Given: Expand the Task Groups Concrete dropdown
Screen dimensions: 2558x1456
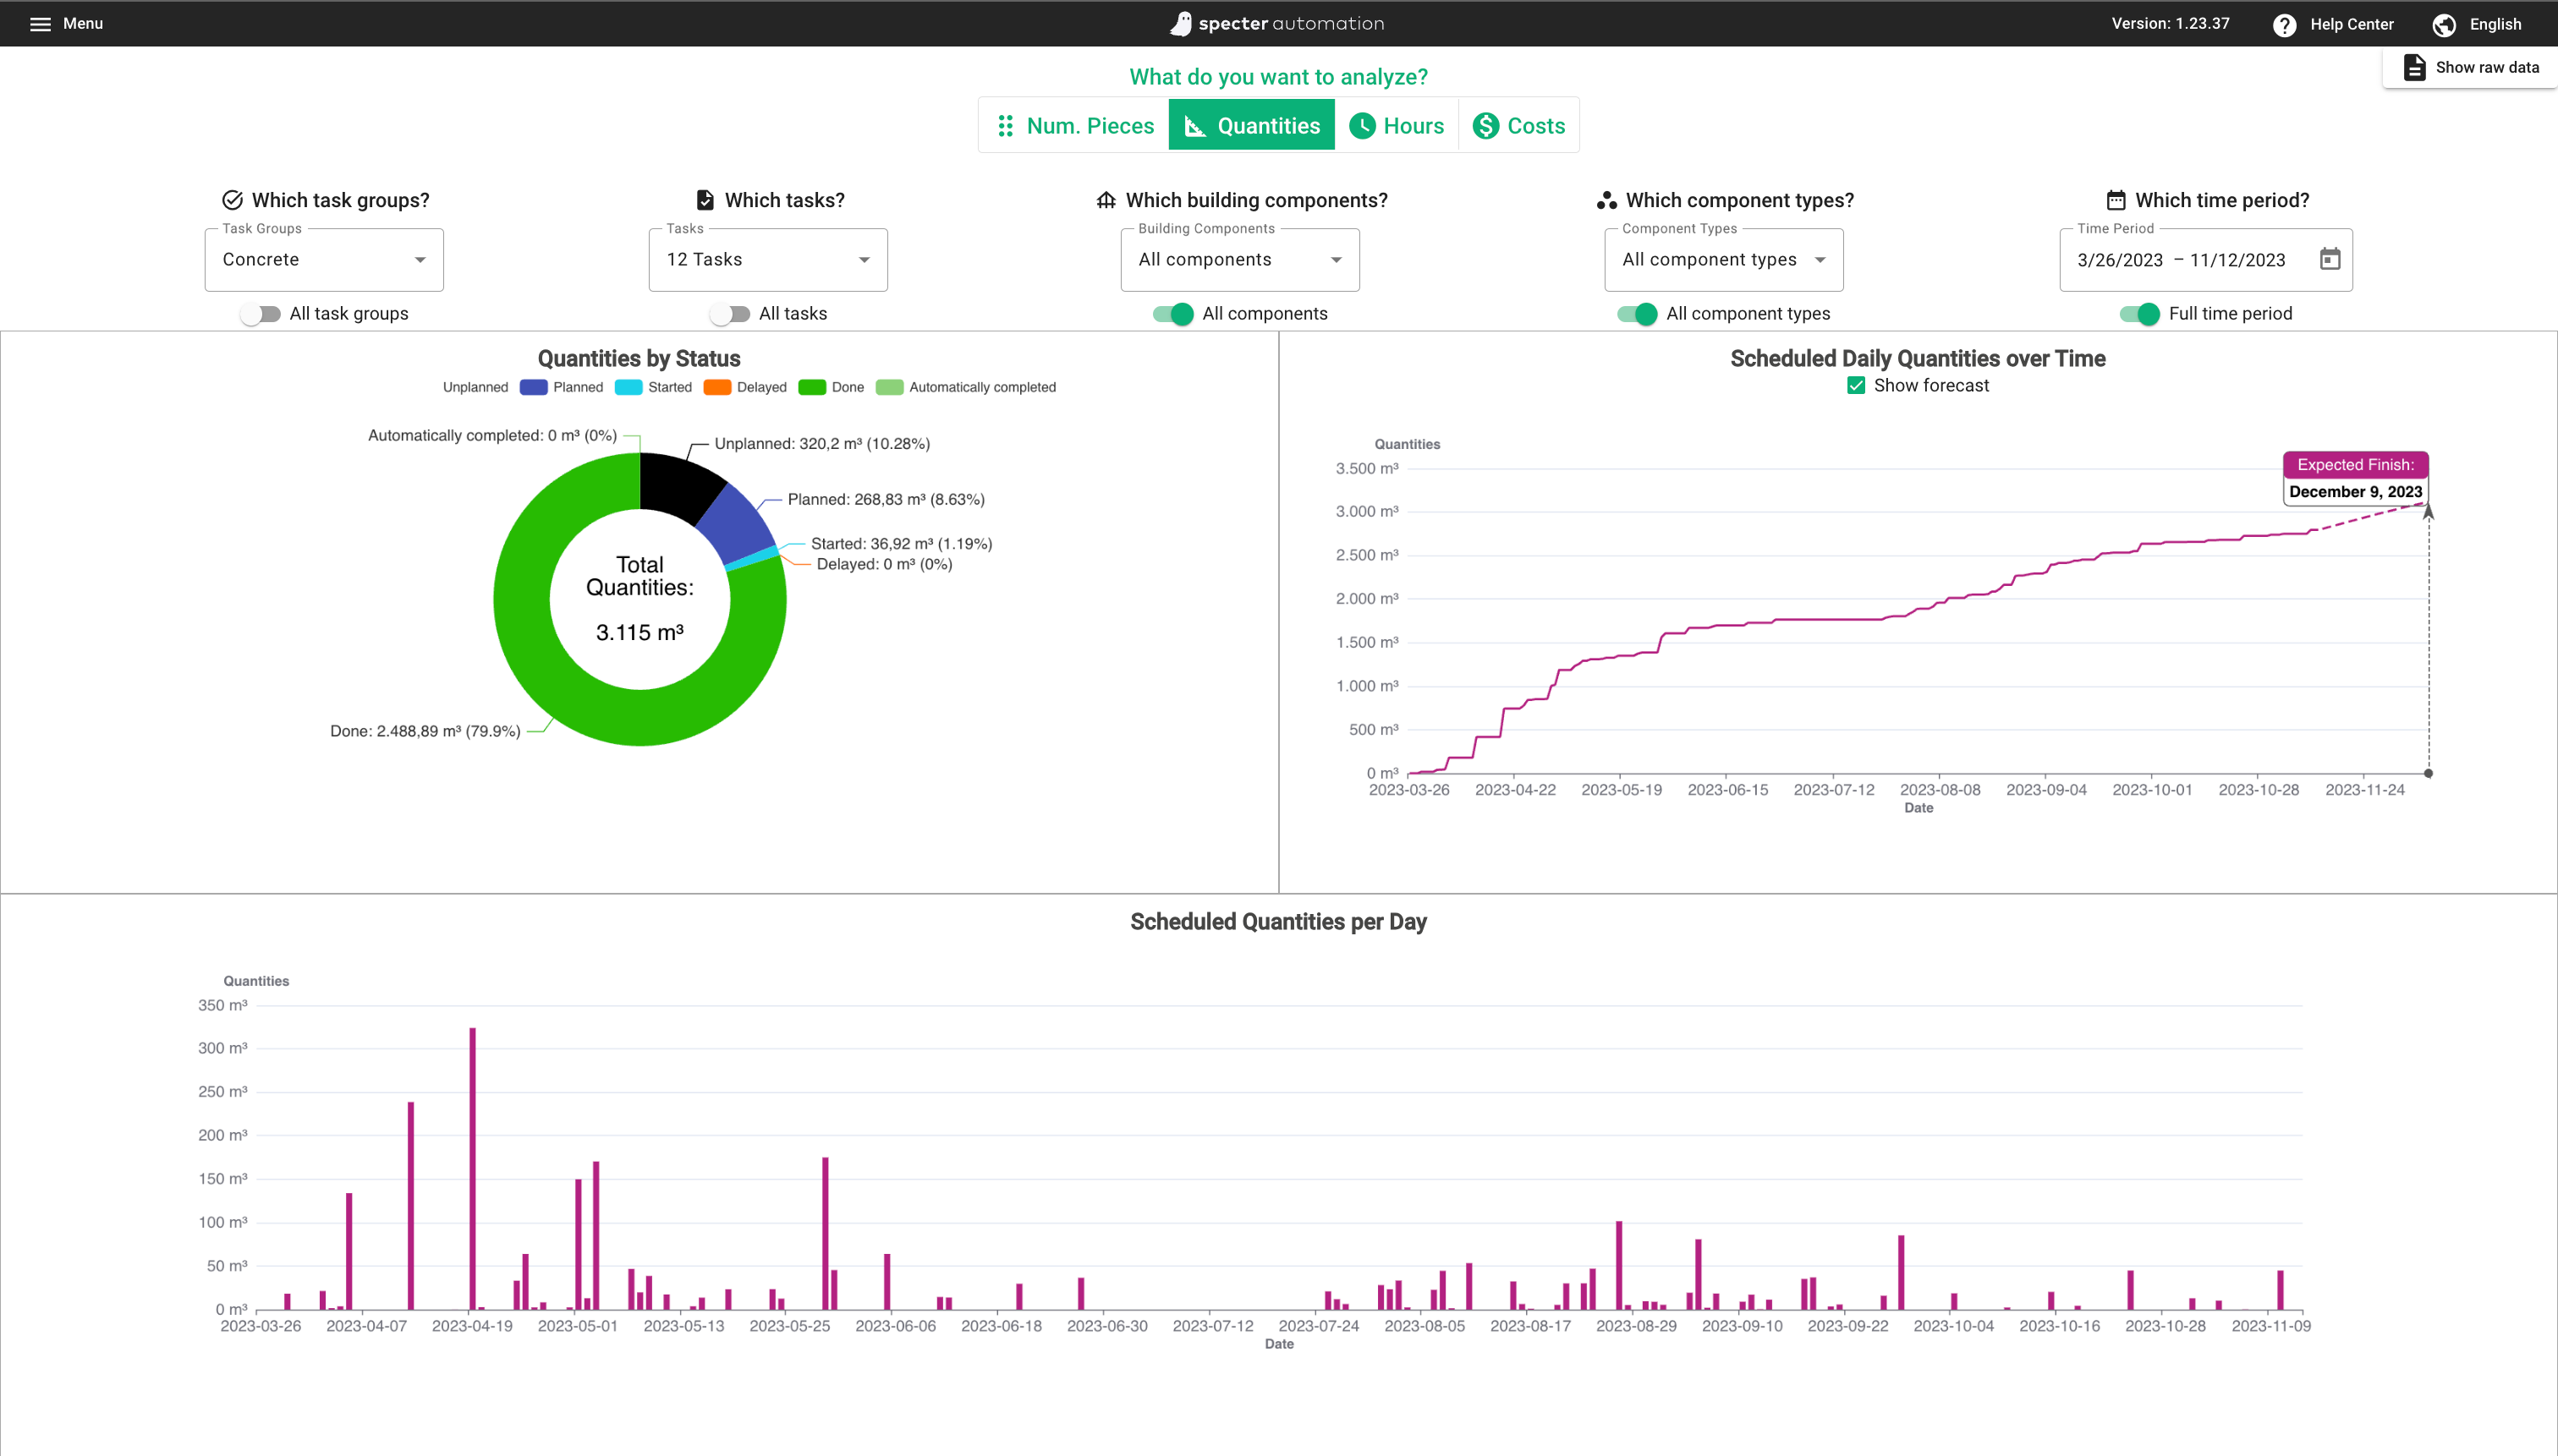Looking at the screenshot, I should 323,260.
